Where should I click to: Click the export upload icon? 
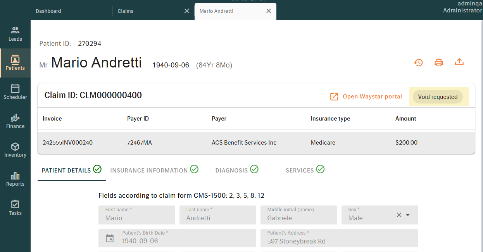pyautogui.click(x=459, y=62)
